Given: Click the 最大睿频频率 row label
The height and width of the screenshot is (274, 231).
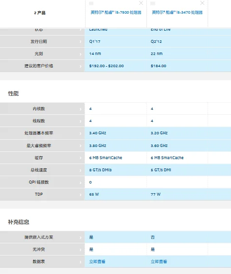Looking at the screenshot, I should tap(38, 146).
